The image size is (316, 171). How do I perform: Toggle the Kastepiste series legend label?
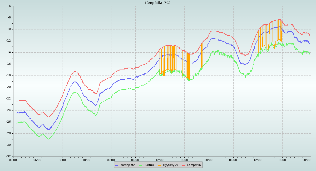127,165
